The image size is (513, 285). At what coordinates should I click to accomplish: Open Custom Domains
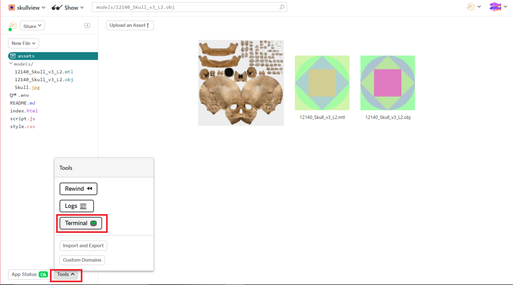82,260
